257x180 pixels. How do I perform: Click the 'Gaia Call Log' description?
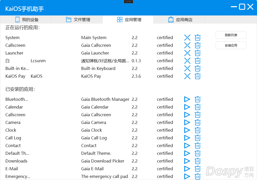(x=94, y=138)
